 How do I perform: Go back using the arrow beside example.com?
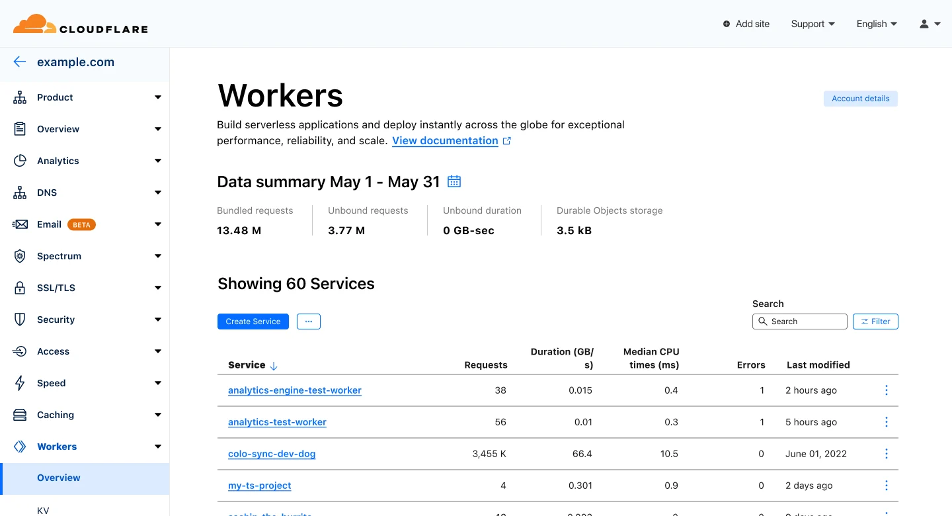coord(20,62)
